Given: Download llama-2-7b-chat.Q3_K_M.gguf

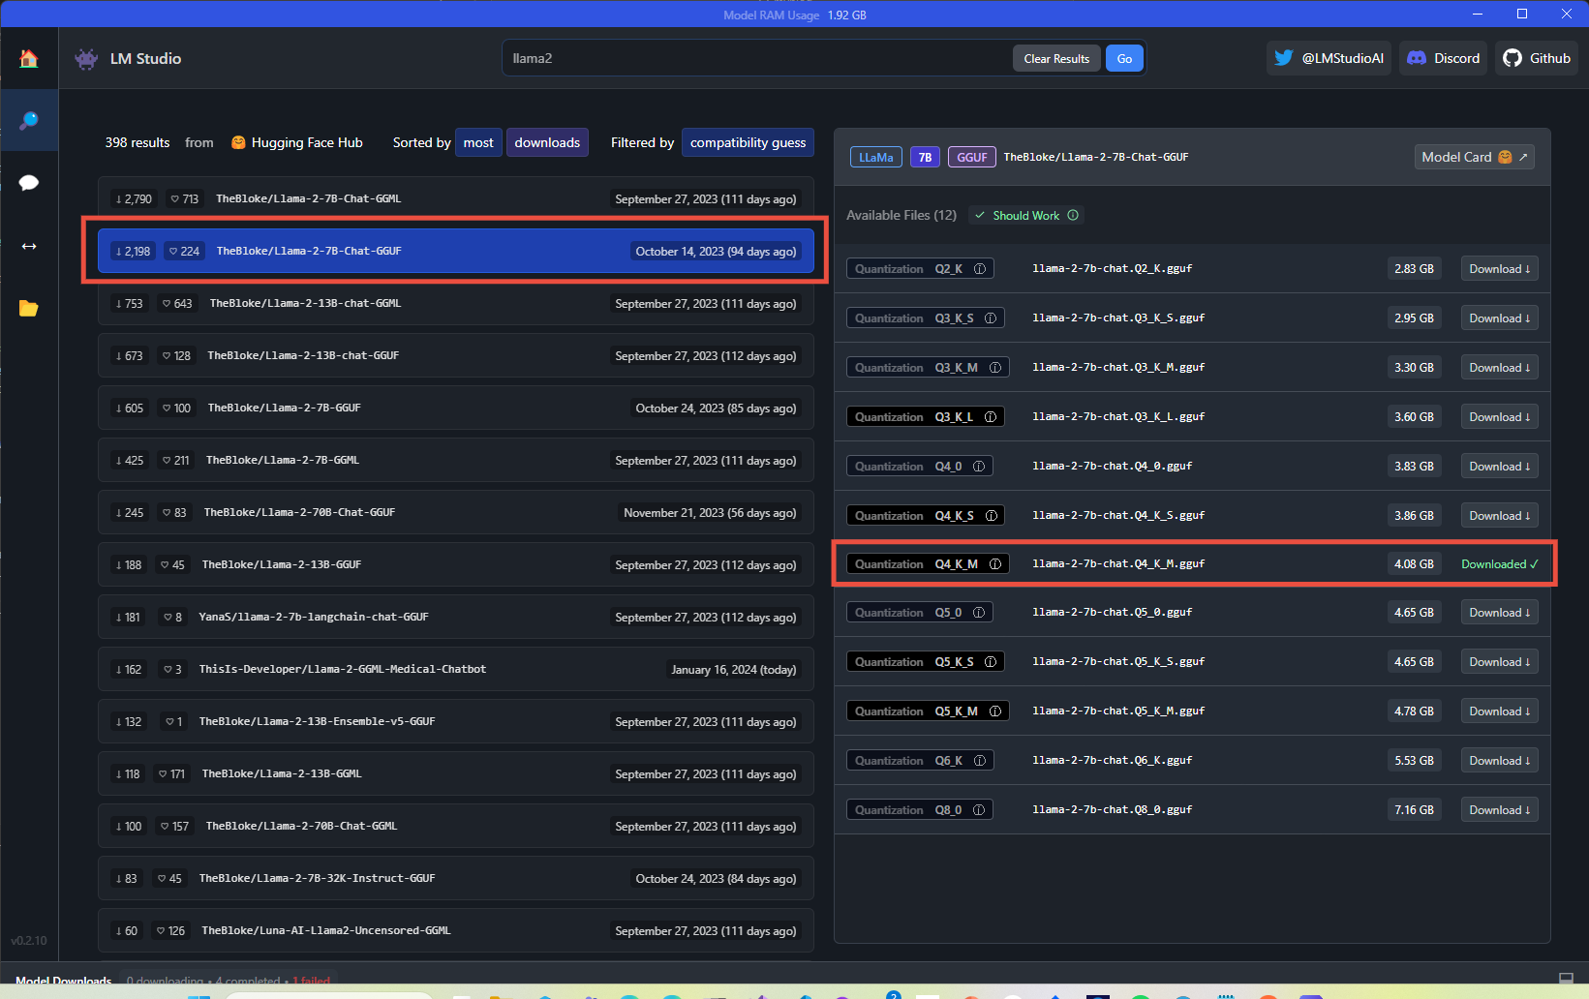Looking at the screenshot, I should pos(1499,368).
